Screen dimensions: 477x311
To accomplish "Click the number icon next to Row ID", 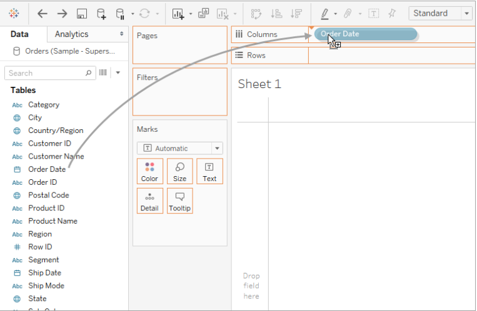I will pos(18,247).
